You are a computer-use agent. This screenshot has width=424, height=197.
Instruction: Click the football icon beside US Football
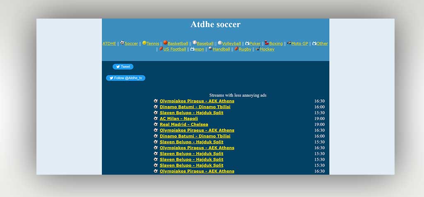click(161, 49)
